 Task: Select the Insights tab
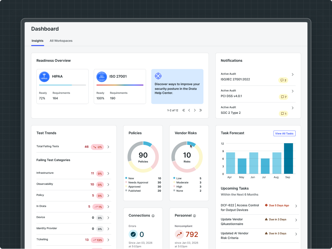click(37, 41)
